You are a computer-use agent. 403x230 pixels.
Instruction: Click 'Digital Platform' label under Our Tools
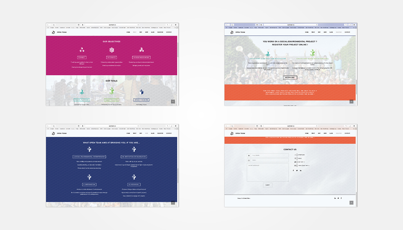point(82,100)
